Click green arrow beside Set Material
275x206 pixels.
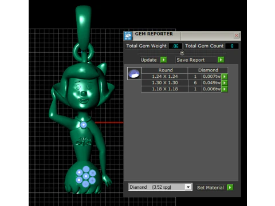pyautogui.click(x=230, y=188)
